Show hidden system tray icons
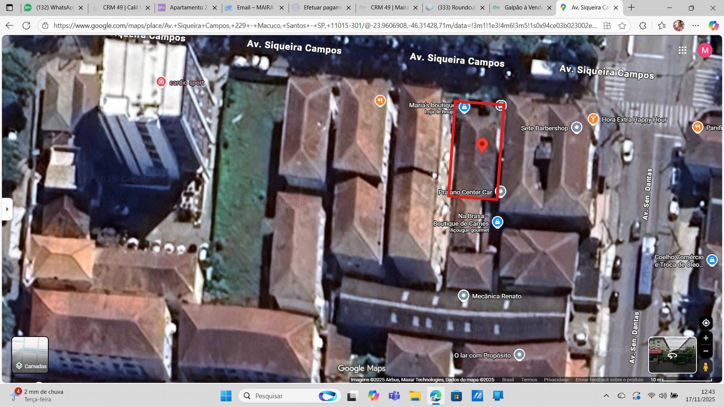 pyautogui.click(x=606, y=396)
